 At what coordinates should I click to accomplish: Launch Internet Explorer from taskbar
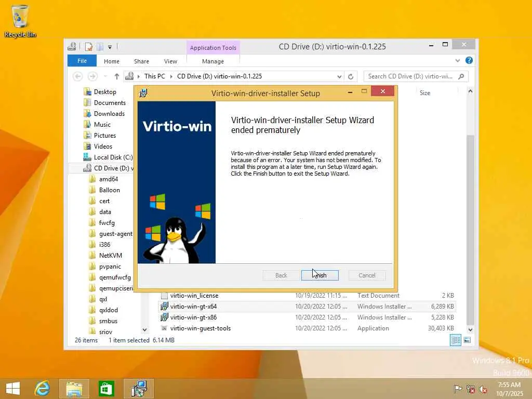pyautogui.click(x=43, y=389)
